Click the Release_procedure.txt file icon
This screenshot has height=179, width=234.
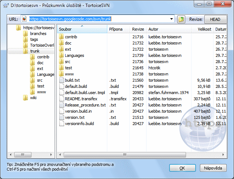(62, 105)
